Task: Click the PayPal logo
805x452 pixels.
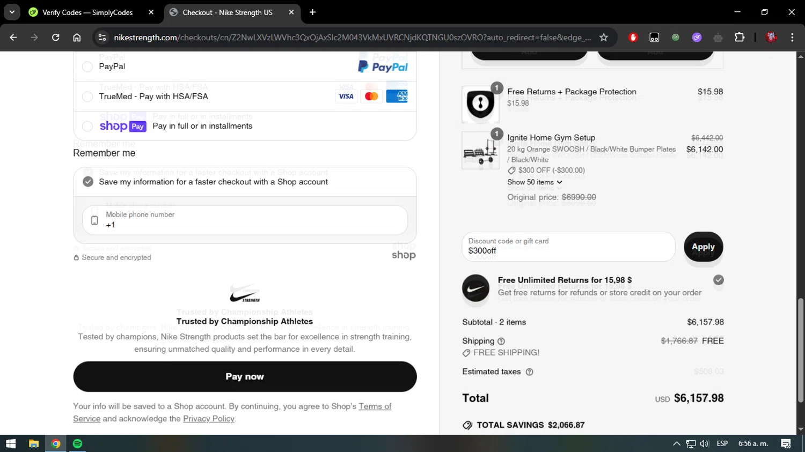Action: point(383,66)
